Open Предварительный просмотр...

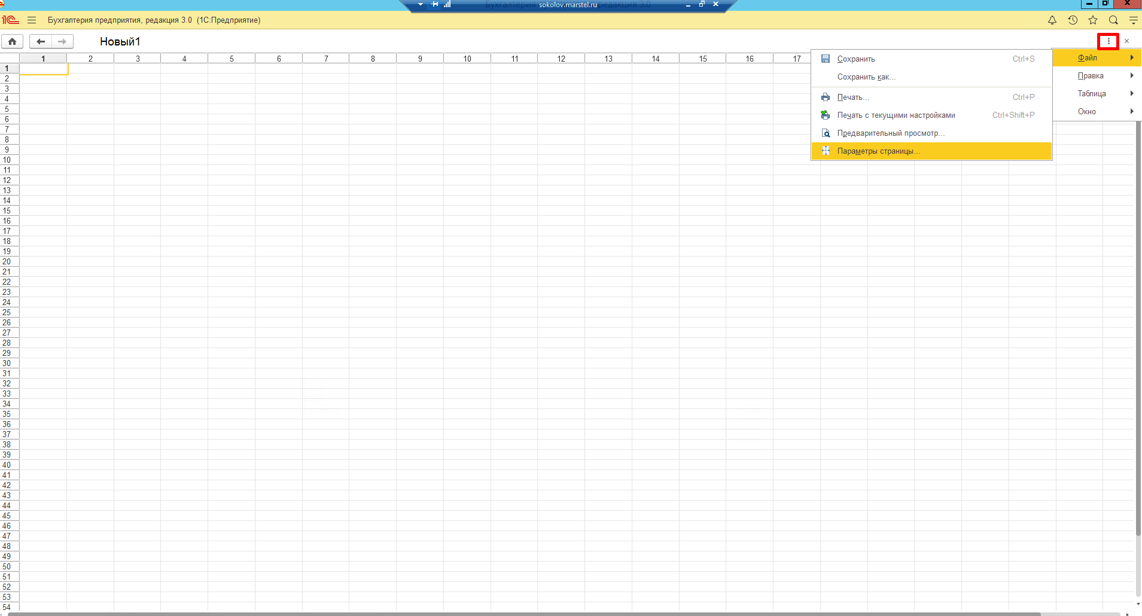click(931, 133)
